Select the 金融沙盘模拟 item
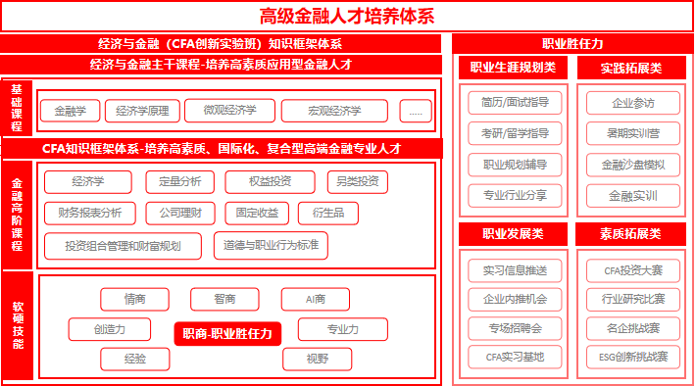Screen dimensions: 696x386 pos(633,165)
